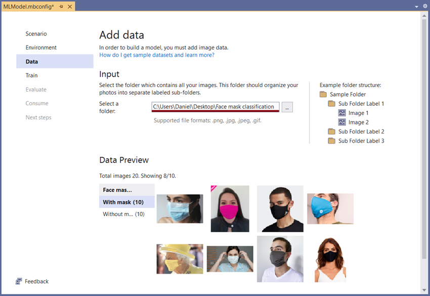Select the Sample Folder icon in example structure
Screen dimensions: 430x296
[323, 94]
